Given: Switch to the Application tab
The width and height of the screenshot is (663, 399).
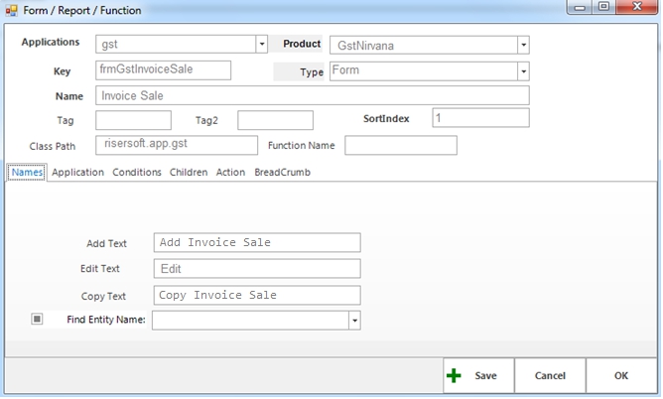Looking at the screenshot, I should coord(77,173).
